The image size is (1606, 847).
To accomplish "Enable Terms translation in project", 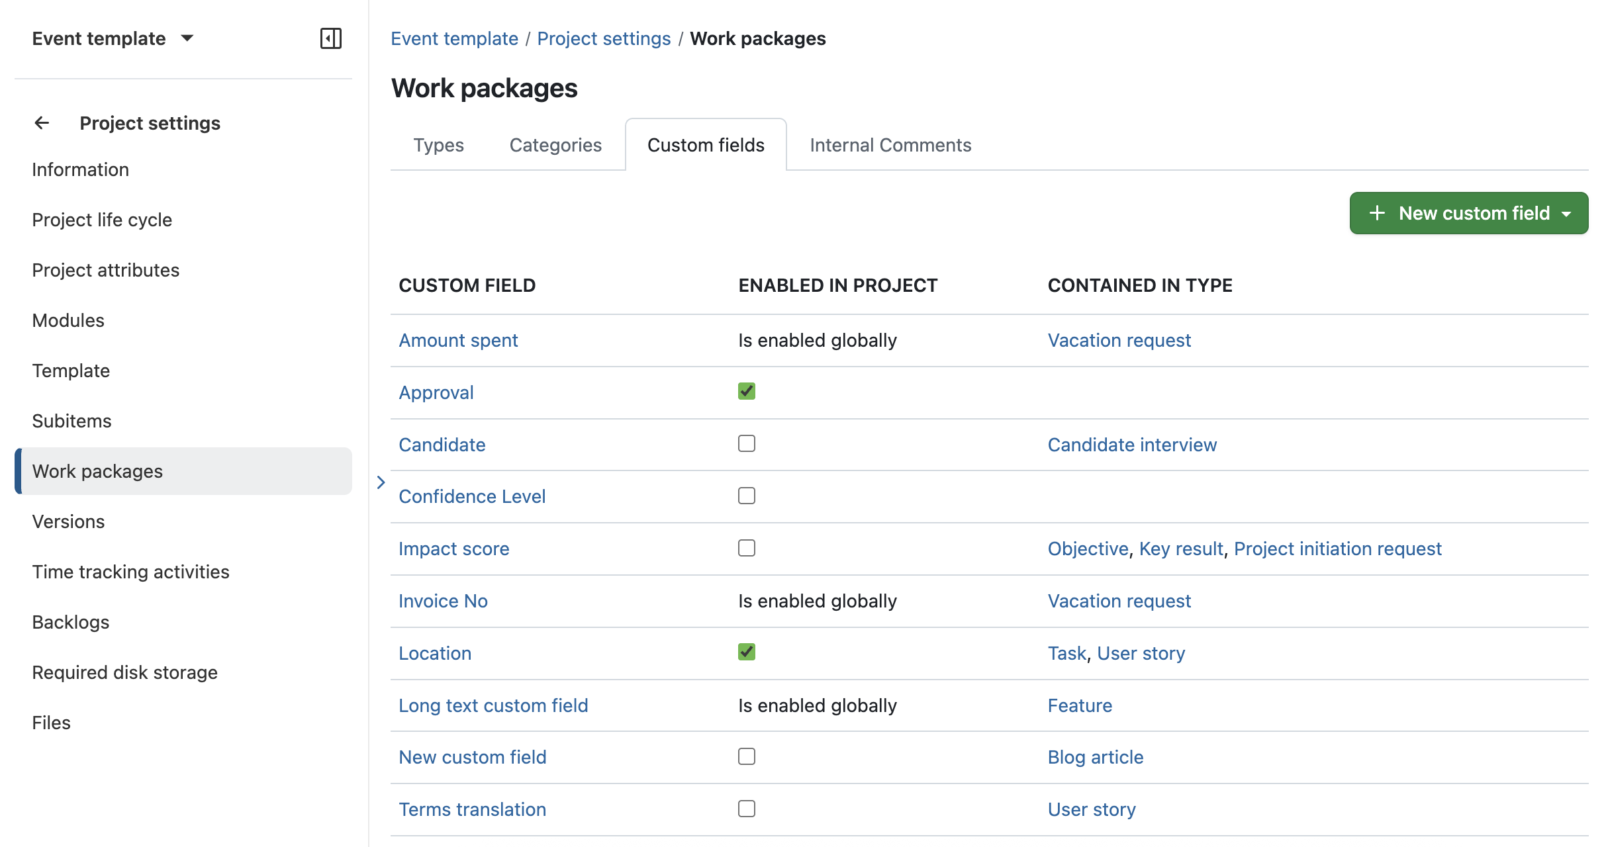I will click(x=747, y=808).
